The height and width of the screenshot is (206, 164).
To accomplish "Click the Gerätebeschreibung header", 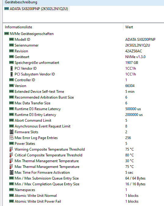I will (x=21, y=2).
